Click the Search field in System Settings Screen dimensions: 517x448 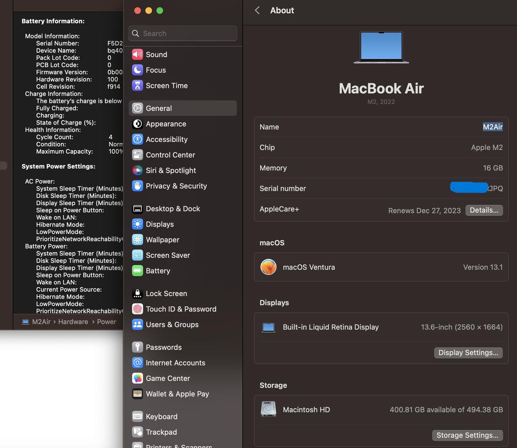tap(183, 33)
